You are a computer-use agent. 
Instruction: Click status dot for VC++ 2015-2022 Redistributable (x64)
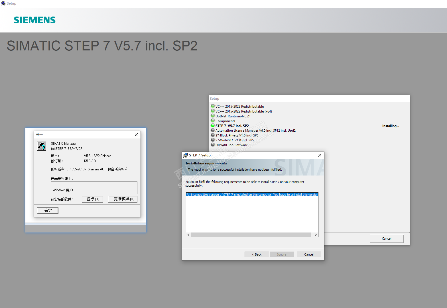[213, 111]
